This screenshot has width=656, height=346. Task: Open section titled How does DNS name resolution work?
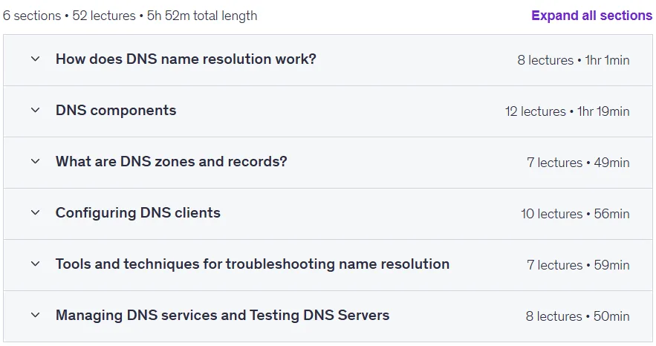coord(186,59)
